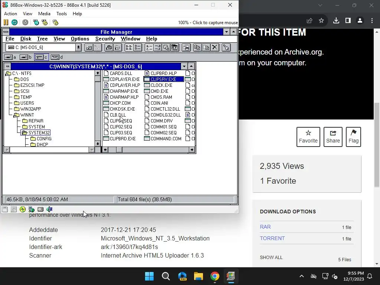Screen dimensions: 380x285
Task: Click the Delete X toolbar icon
Action: click(x=215, y=47)
